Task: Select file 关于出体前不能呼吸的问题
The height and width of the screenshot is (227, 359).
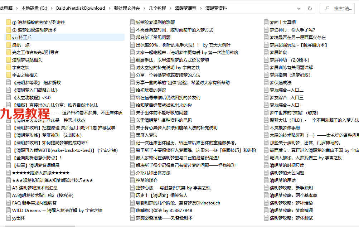Action: point(162,113)
